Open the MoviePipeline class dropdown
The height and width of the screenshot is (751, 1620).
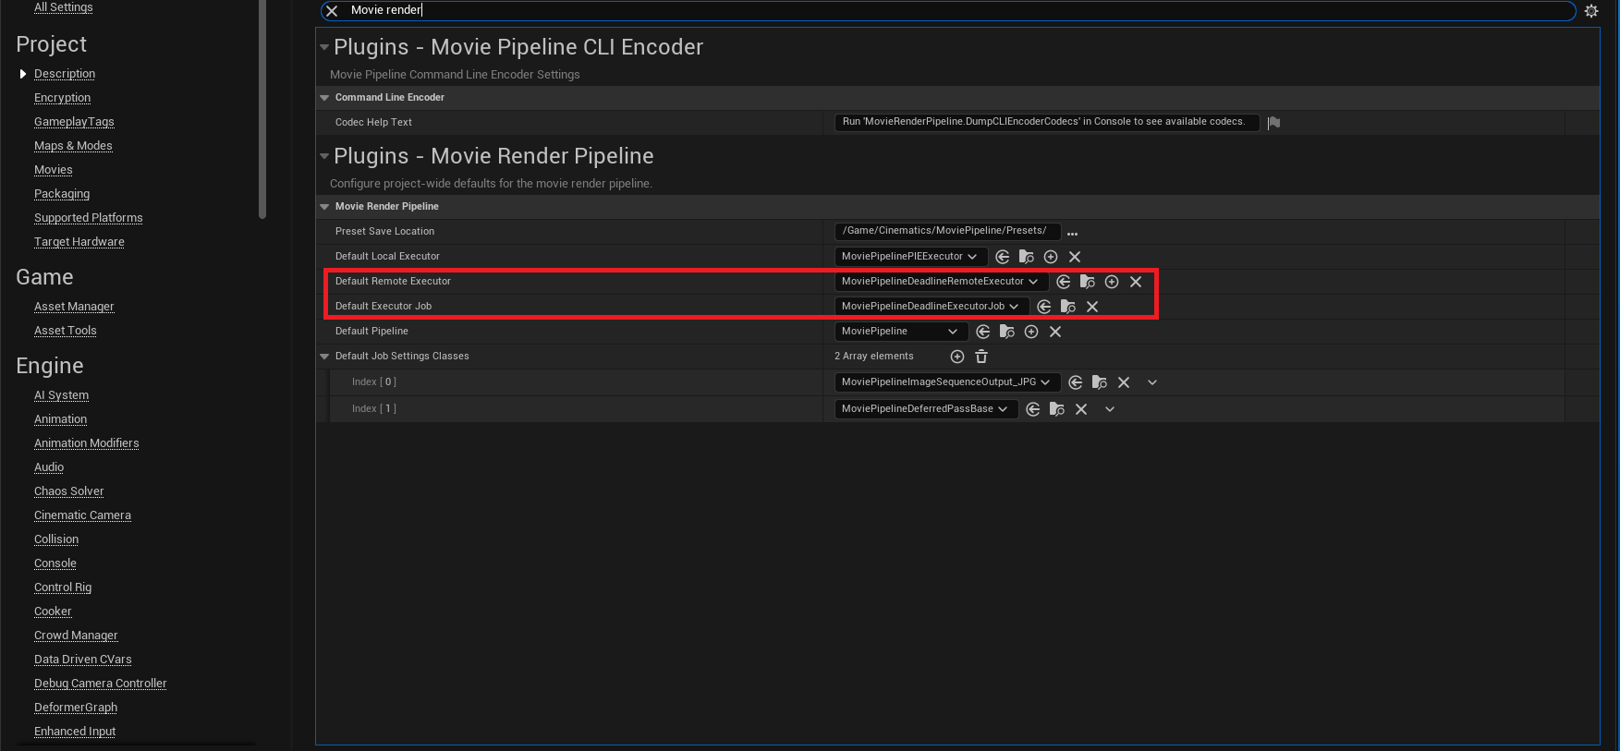[901, 332]
